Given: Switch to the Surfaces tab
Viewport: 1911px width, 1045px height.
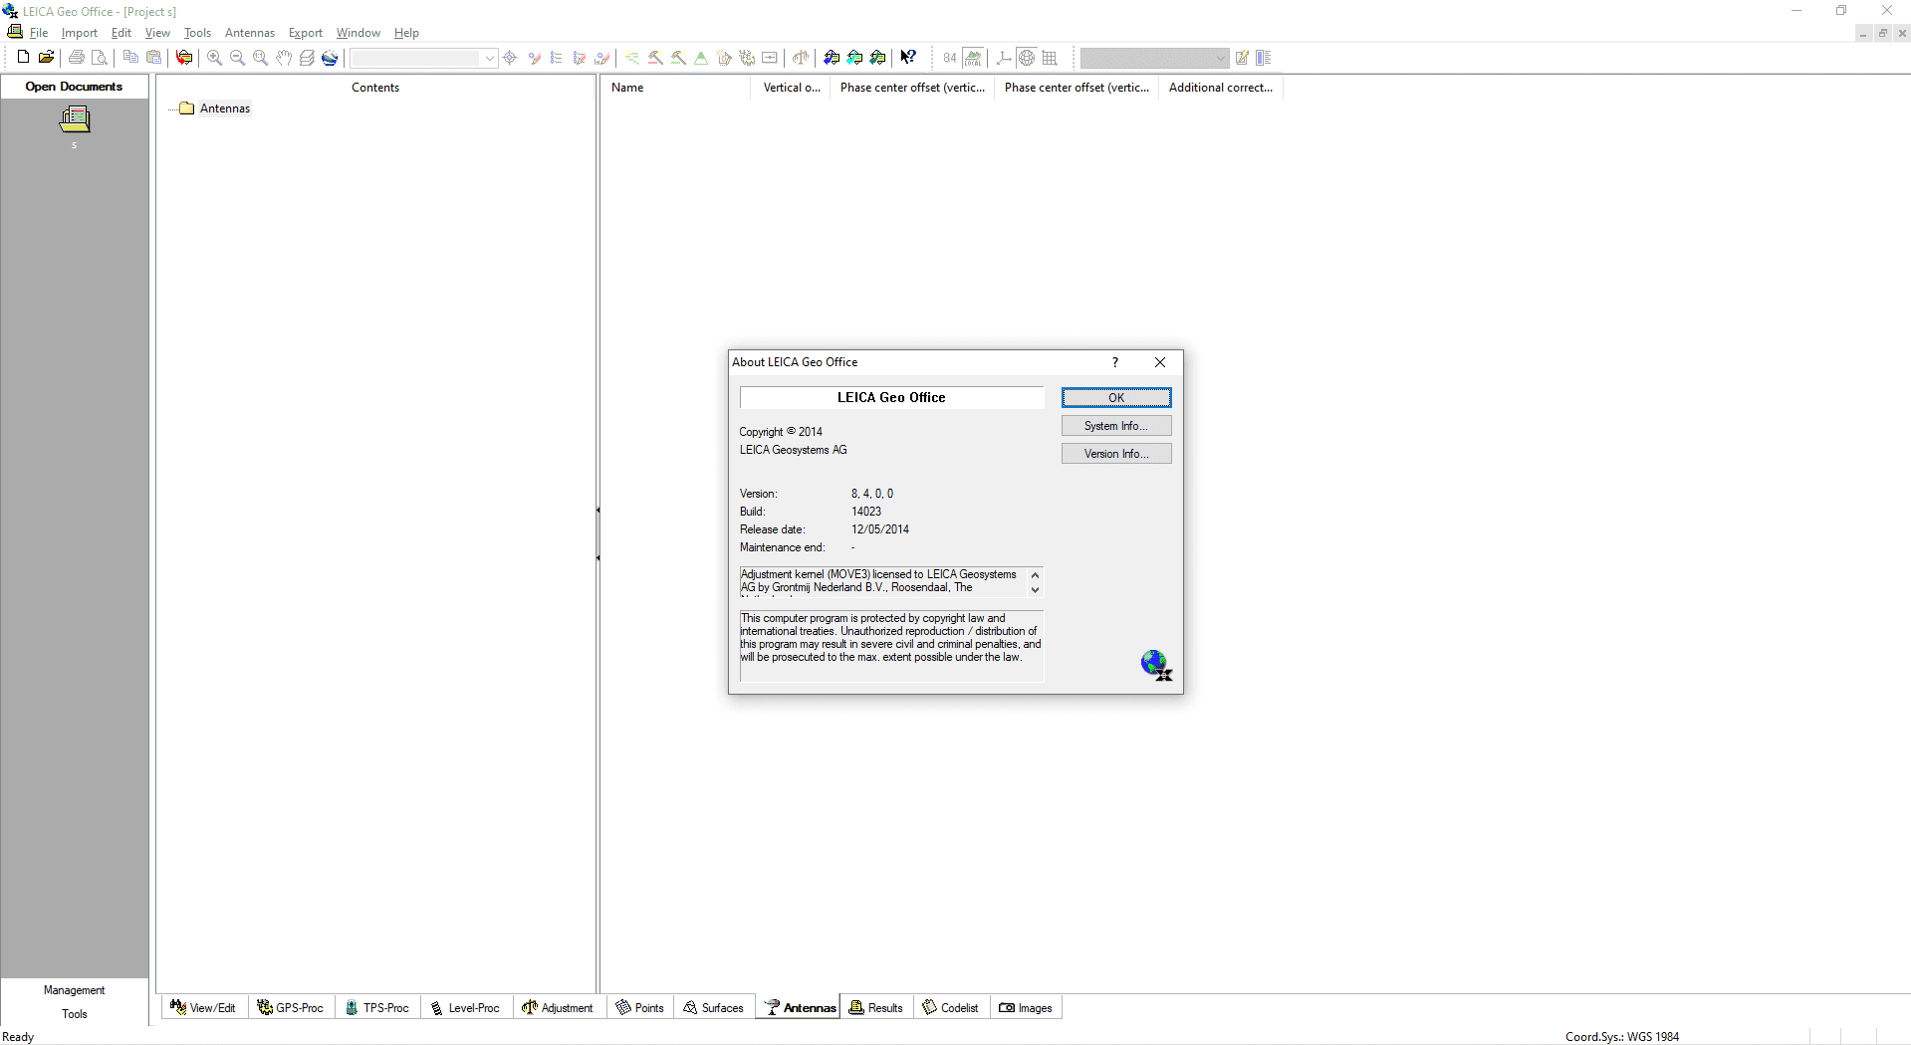Looking at the screenshot, I should (x=714, y=1008).
